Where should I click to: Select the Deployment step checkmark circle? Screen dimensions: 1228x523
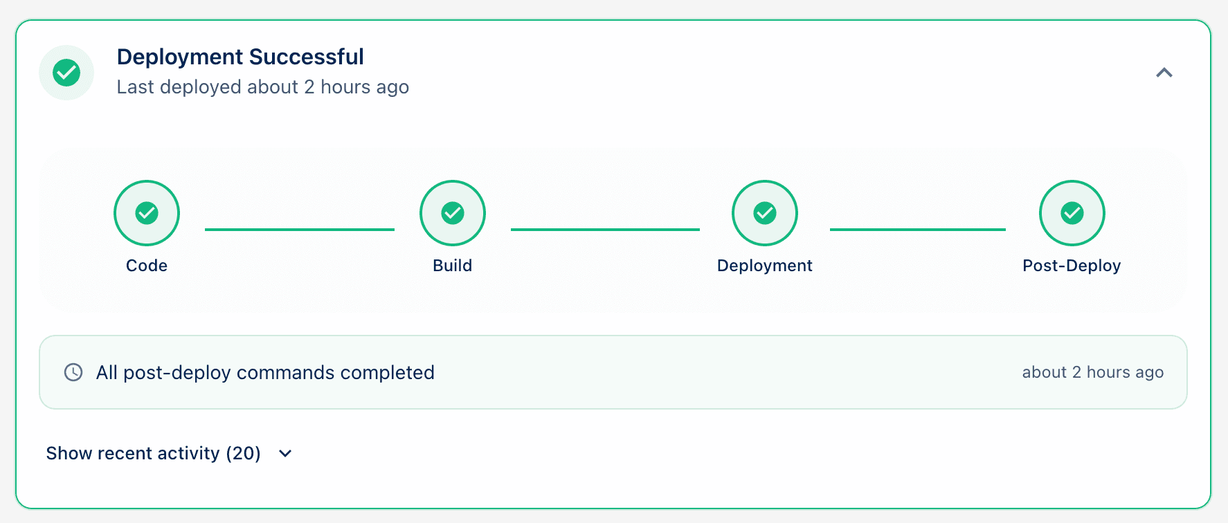tap(765, 213)
